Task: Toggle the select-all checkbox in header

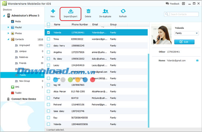Action: coord(48,24)
